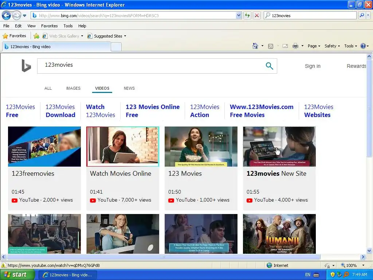Viewport: 373px width, 280px height.
Task: Click the Sign in link
Action: tap(313, 66)
